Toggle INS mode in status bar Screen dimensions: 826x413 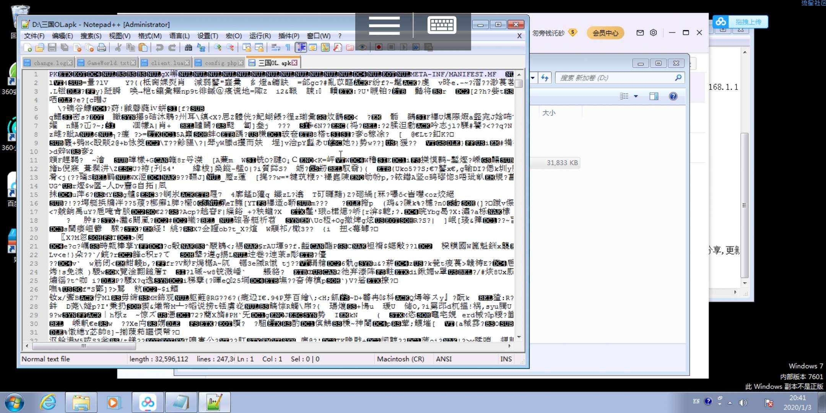pyautogui.click(x=506, y=359)
